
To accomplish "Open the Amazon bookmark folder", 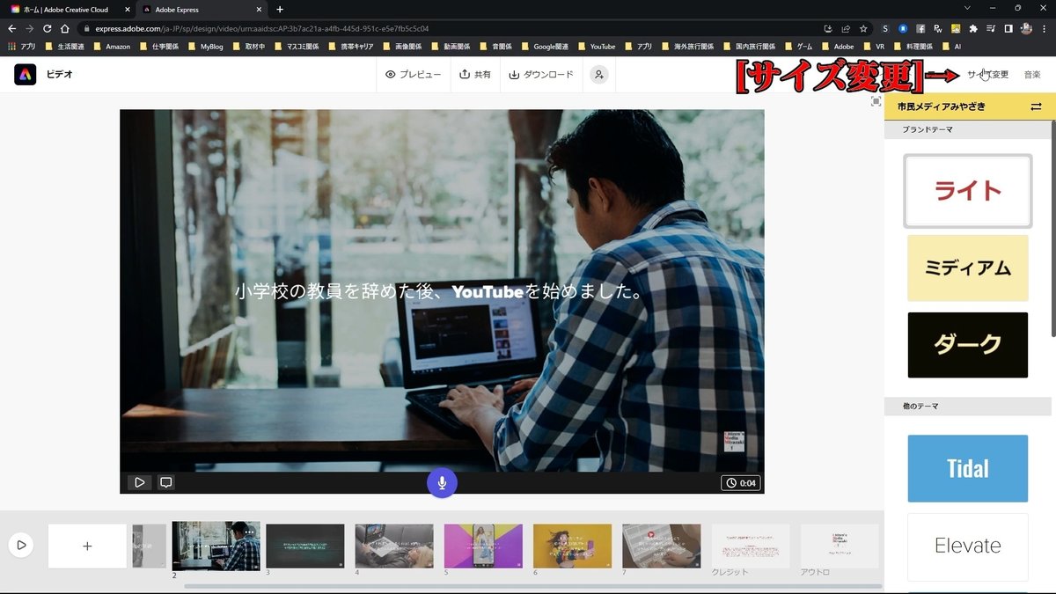I will [112, 47].
